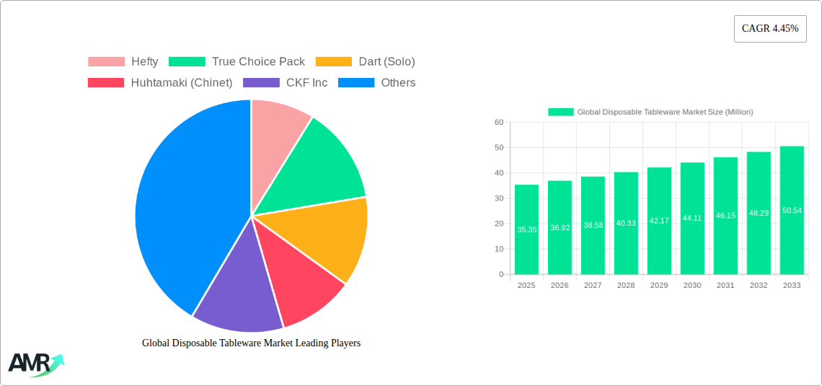Click the CKF Inc purple legend swatch

262,83
